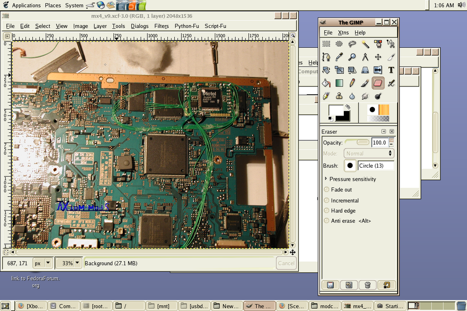The height and width of the screenshot is (311, 467).
Task: Click the Cancel button in the status bar
Action: click(286, 263)
